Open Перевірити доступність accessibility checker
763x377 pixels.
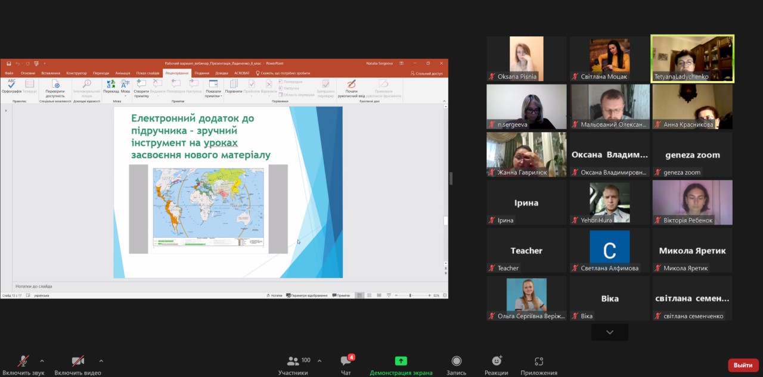tap(55, 89)
